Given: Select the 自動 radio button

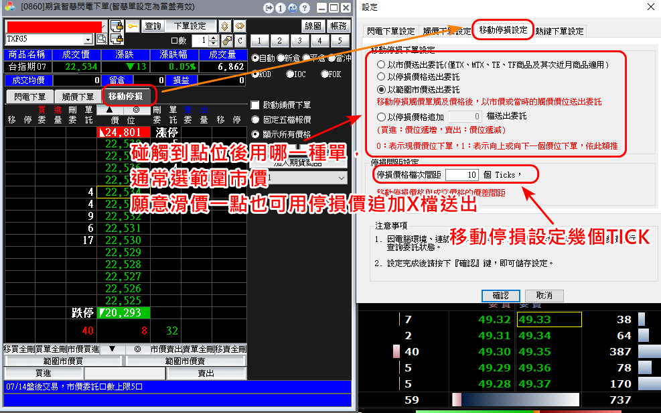Looking at the screenshot, I should pyautogui.click(x=255, y=58).
